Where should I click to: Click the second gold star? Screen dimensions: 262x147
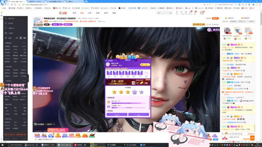coord(121,92)
